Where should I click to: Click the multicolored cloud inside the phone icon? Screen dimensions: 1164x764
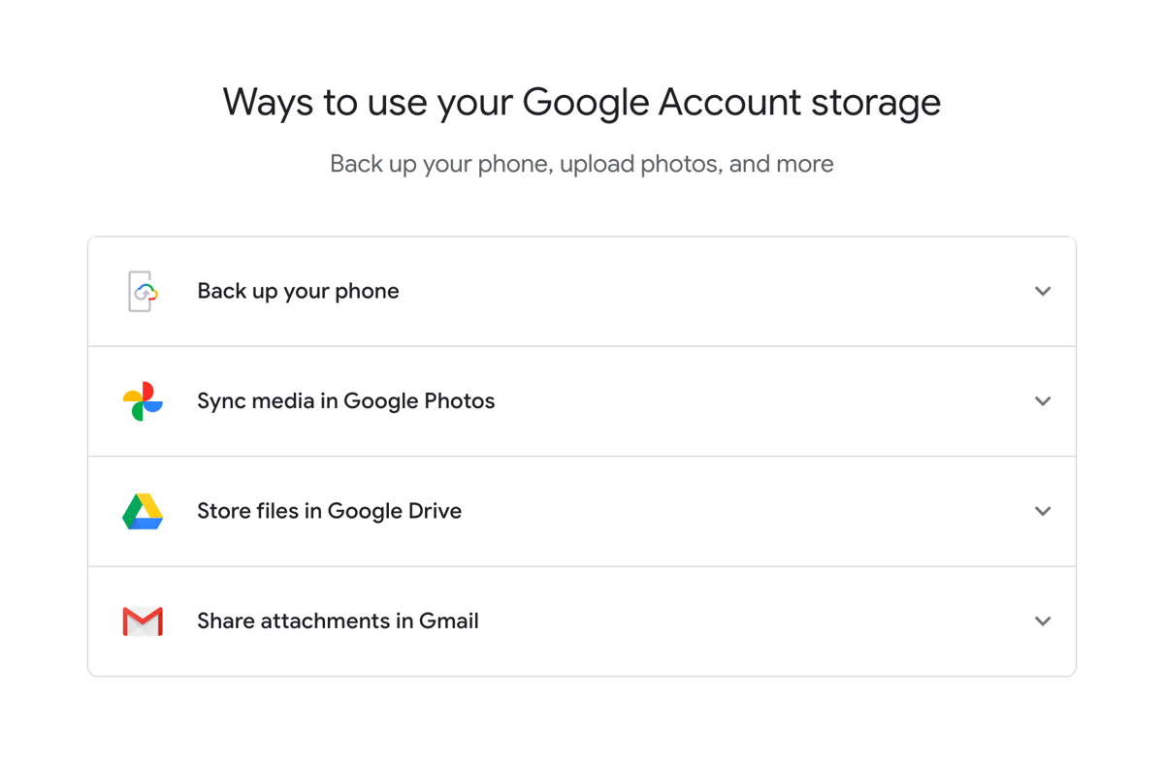[x=146, y=294]
